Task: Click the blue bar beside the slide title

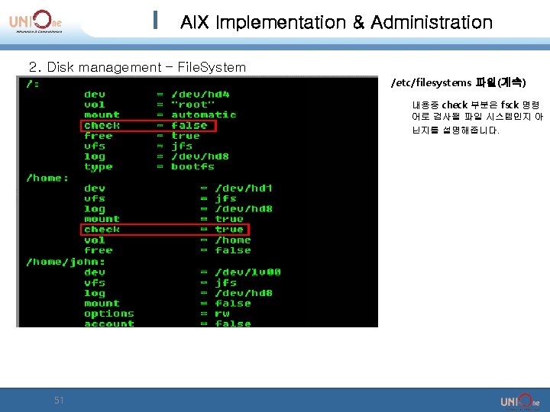Action: click(155, 20)
